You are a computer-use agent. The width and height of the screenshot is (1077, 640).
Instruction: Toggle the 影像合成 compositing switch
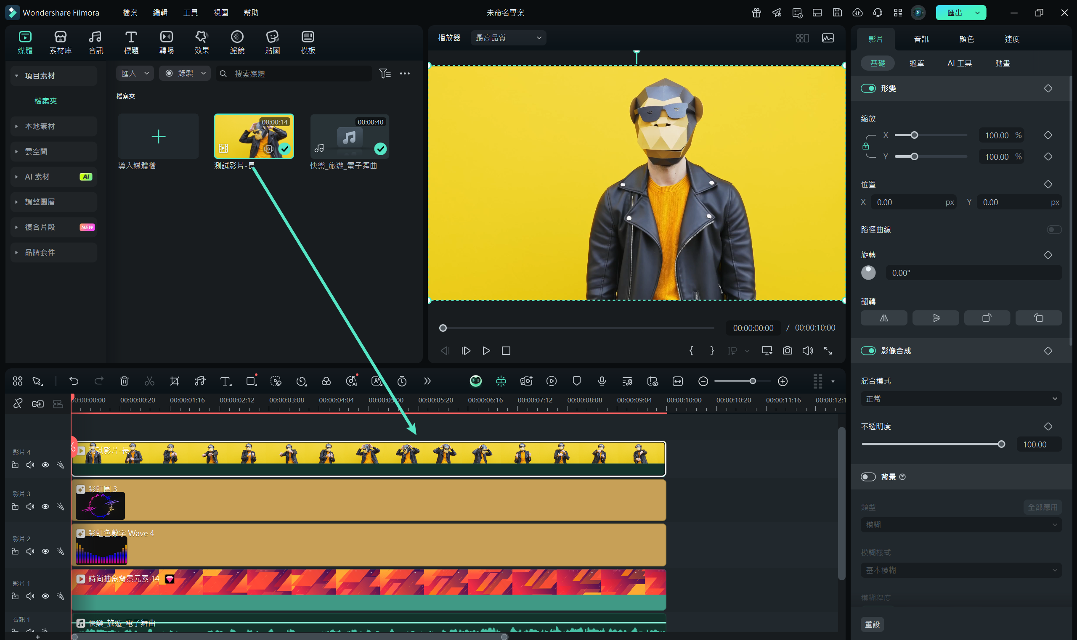(868, 351)
